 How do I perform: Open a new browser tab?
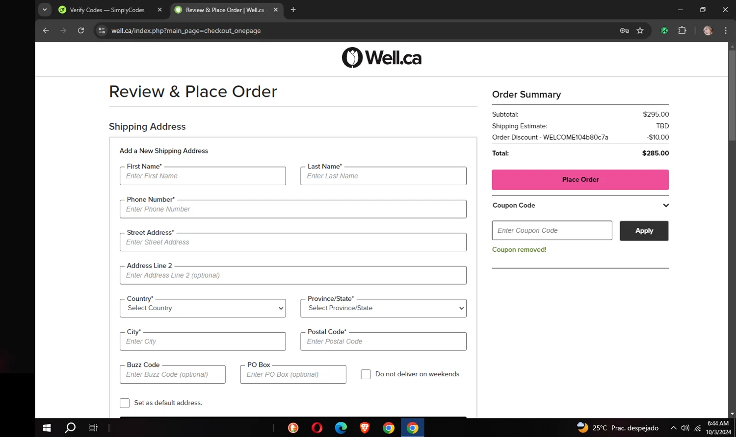coord(293,10)
